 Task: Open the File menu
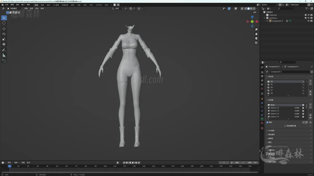coord(7,5)
